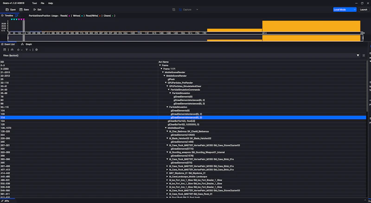371x203 pixels.
Task: Click the magenta Reads legend swatch
Action: (69, 16)
